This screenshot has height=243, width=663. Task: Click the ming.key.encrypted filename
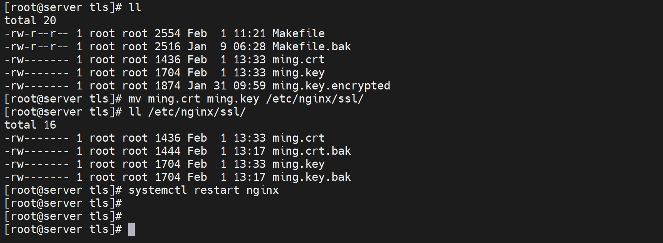point(331,86)
